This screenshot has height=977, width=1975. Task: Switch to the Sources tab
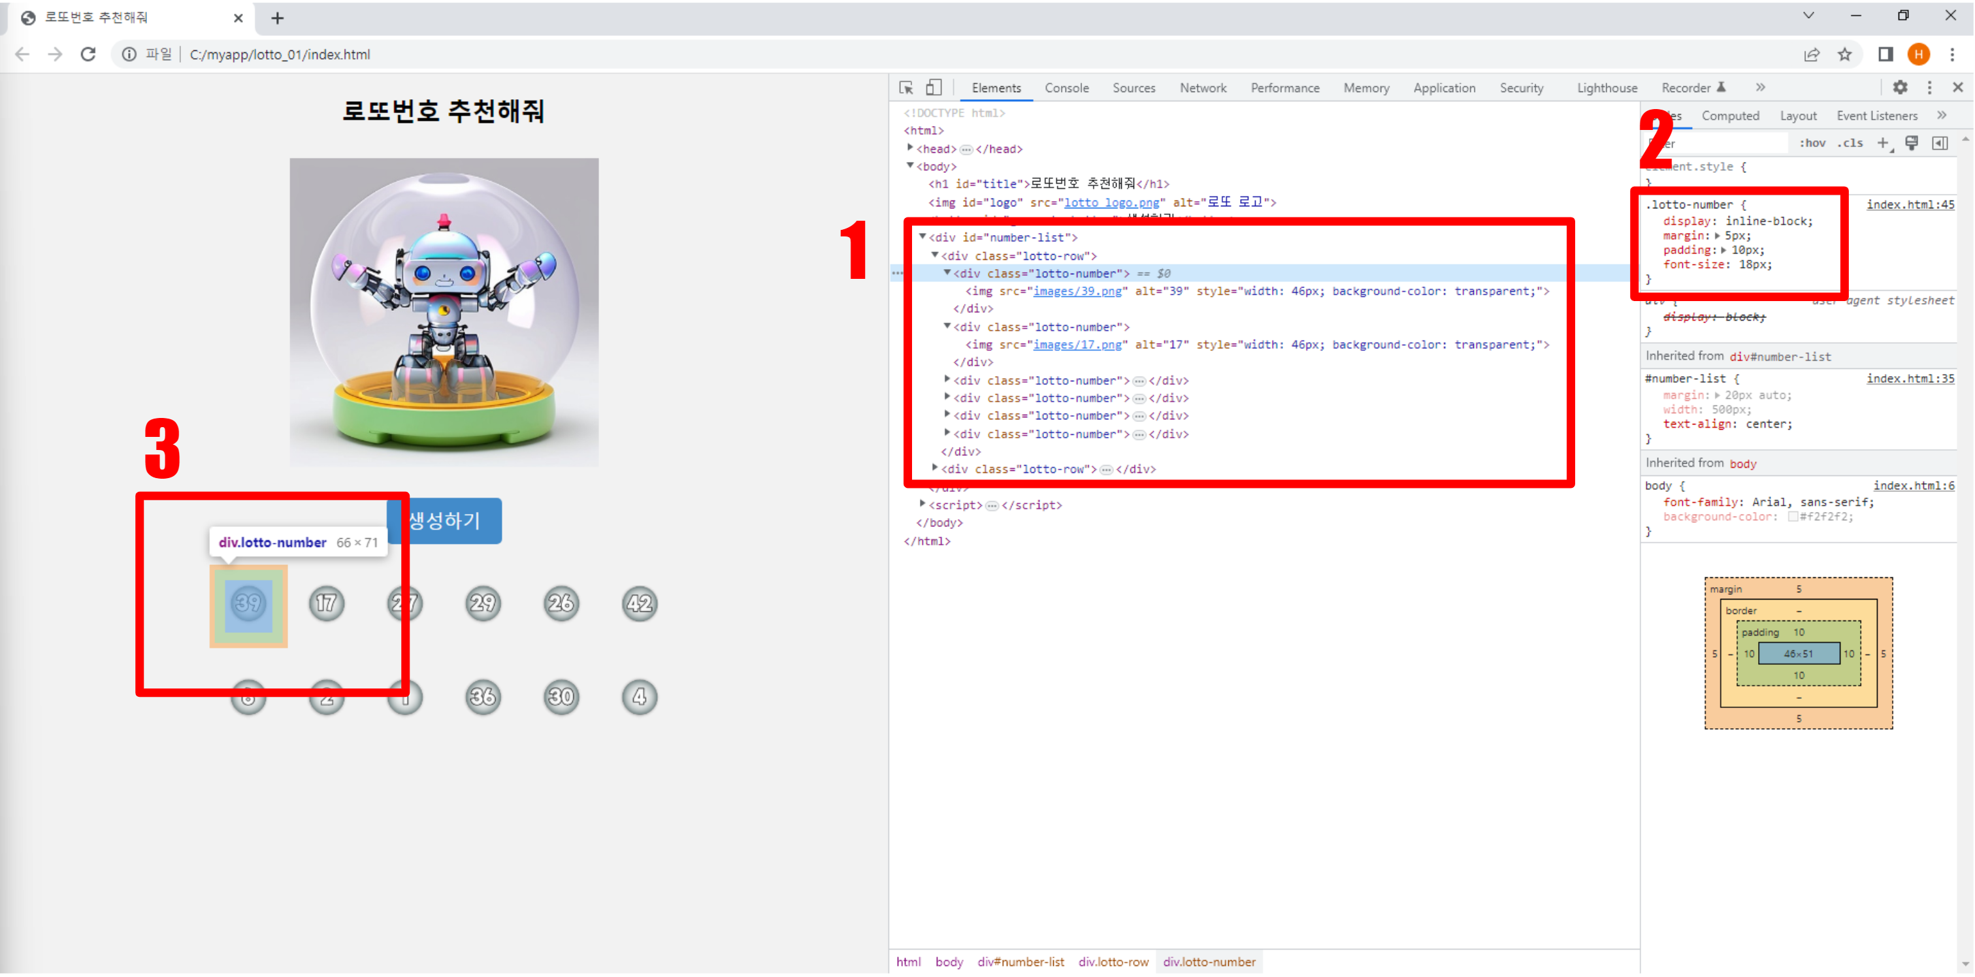[x=1134, y=88]
